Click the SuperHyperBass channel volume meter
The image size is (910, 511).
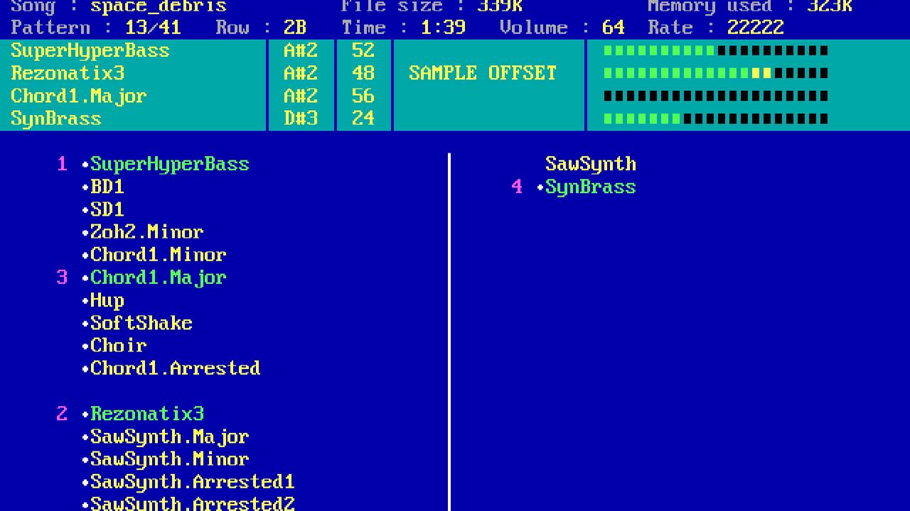tap(715, 50)
